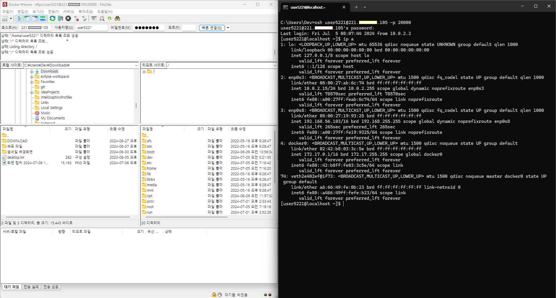Viewport: 556px width, 298px height.
Task: Close the user5221@localhost terminal tab
Action: coord(344,7)
